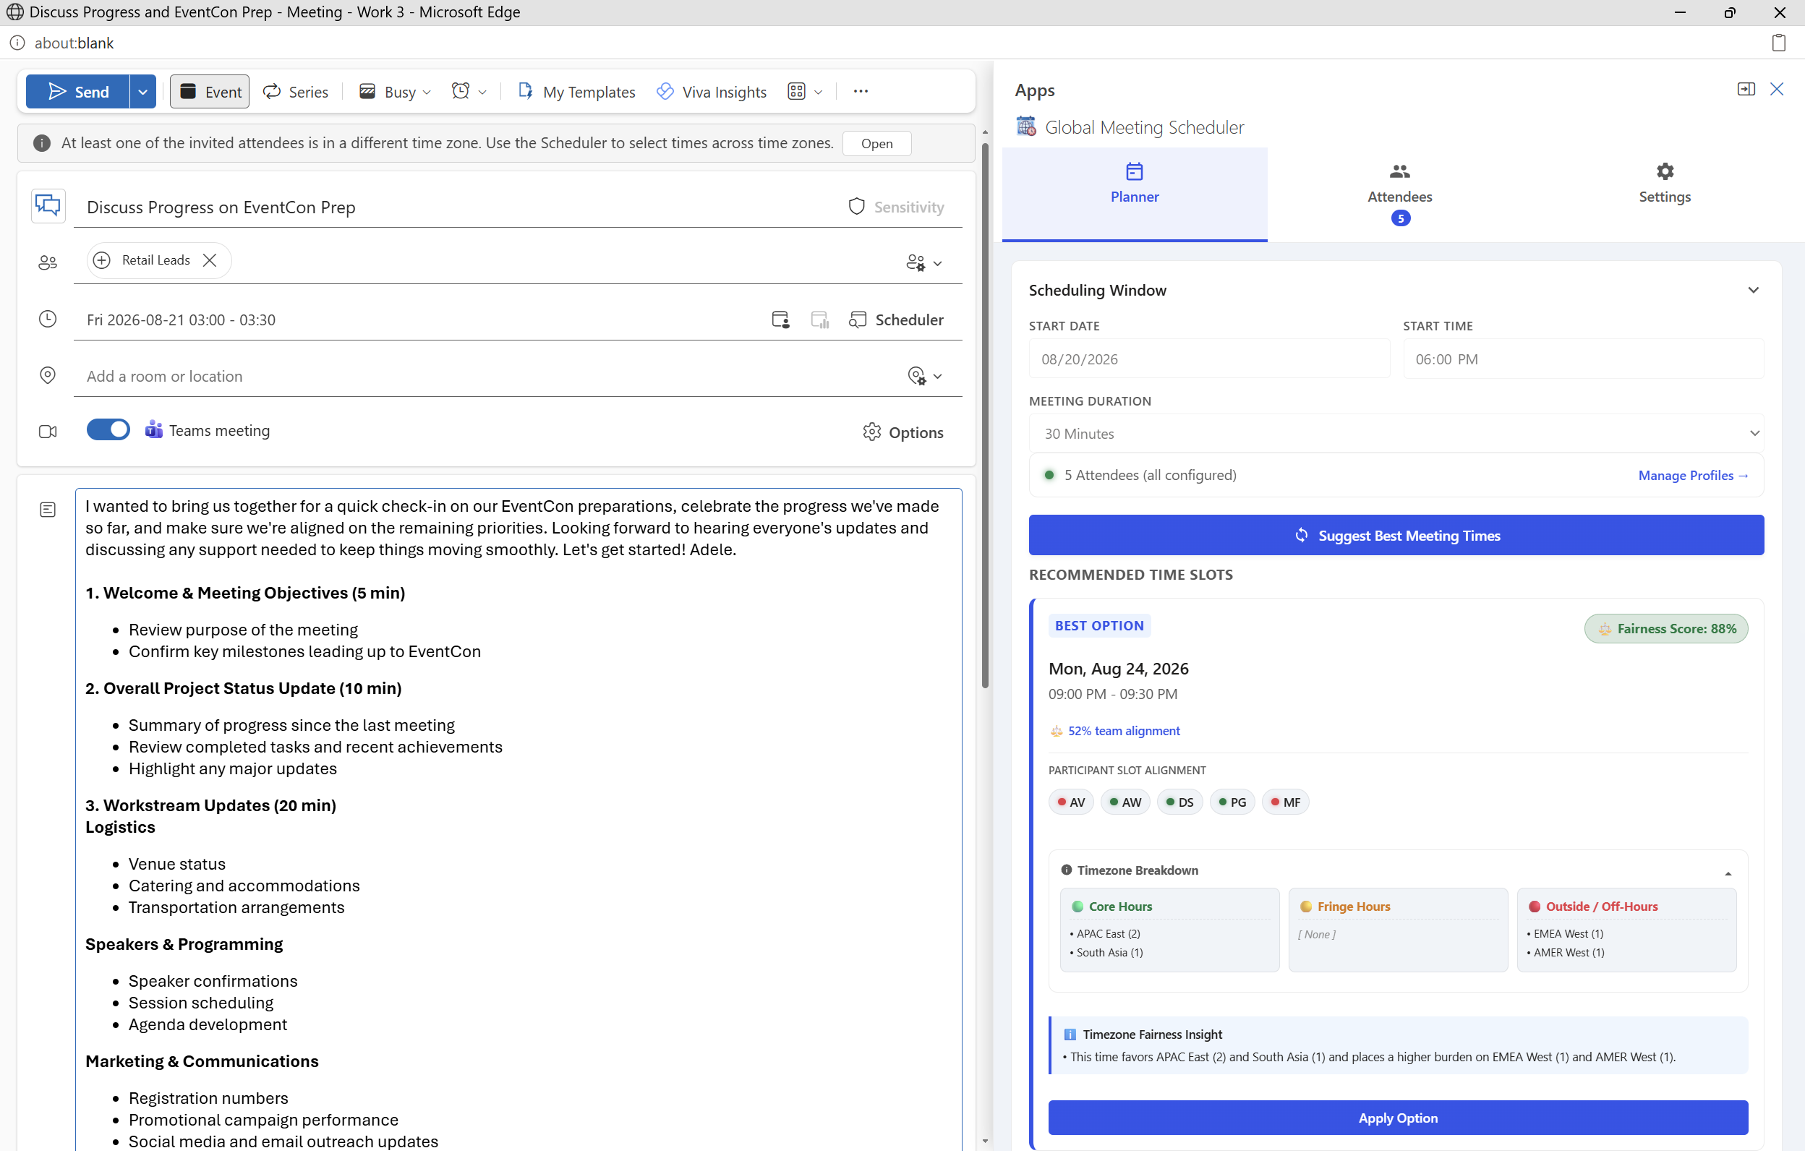Click the Teams logo icon

[x=154, y=429]
